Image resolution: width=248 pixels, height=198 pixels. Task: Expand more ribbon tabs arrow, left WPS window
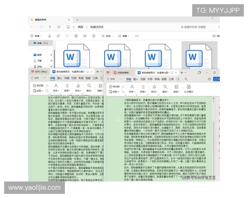click(x=102, y=78)
